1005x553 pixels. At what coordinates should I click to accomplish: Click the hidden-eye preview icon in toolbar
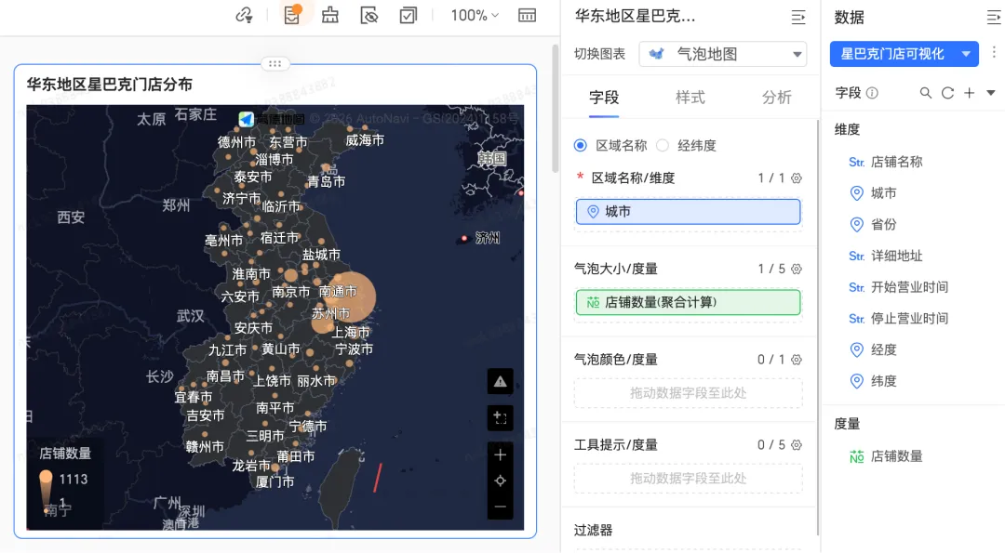pos(369,16)
